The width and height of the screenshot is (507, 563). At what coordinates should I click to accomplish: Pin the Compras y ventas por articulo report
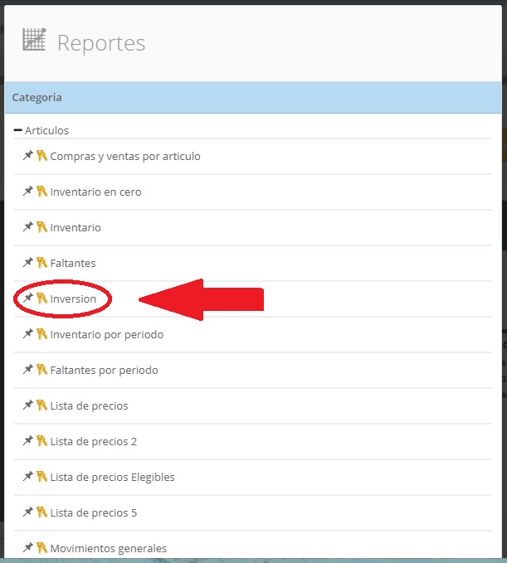click(x=27, y=156)
